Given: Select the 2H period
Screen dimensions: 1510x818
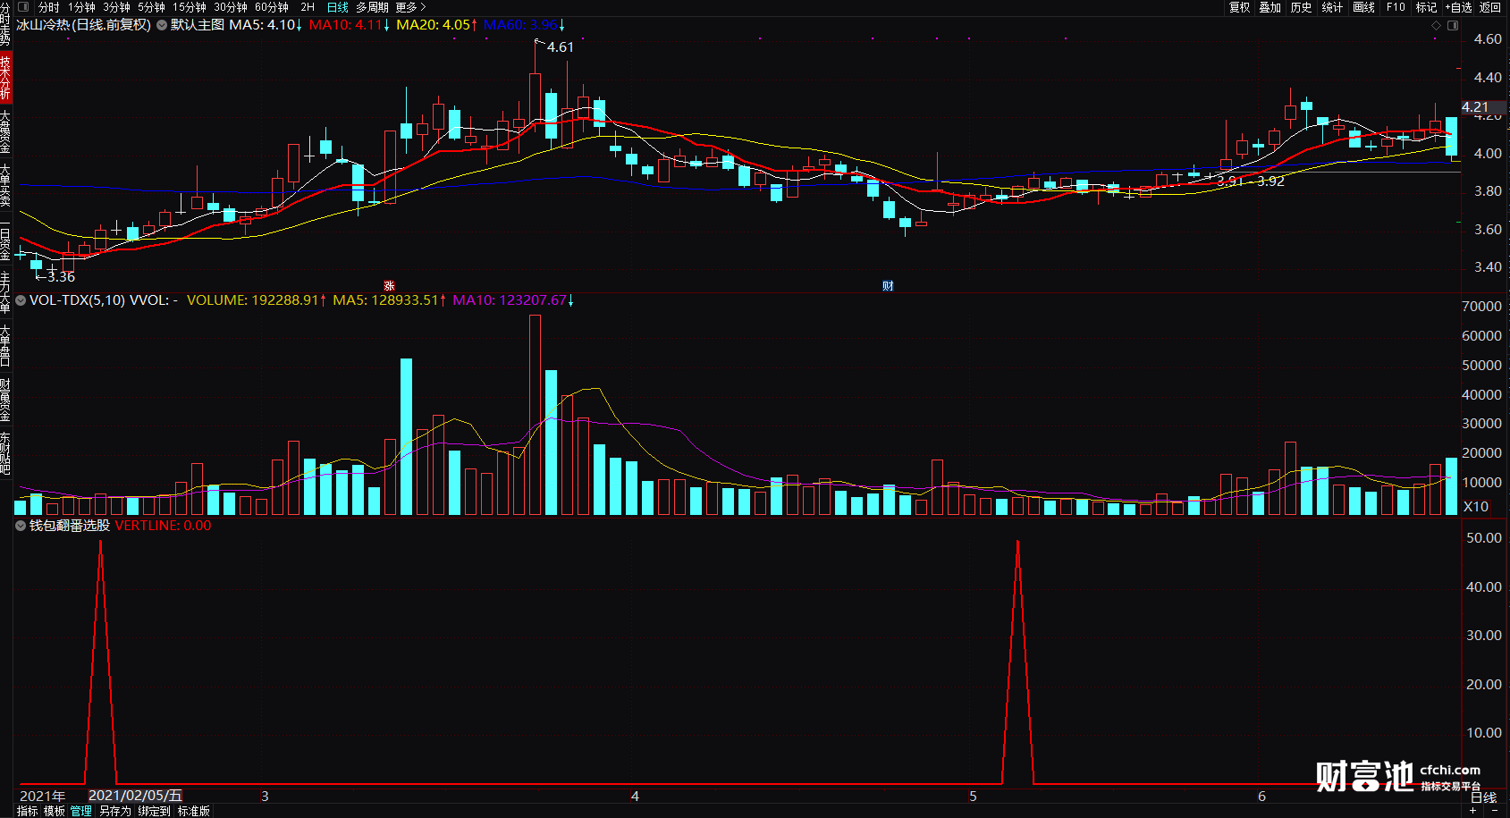Looking at the screenshot, I should coord(308,7).
